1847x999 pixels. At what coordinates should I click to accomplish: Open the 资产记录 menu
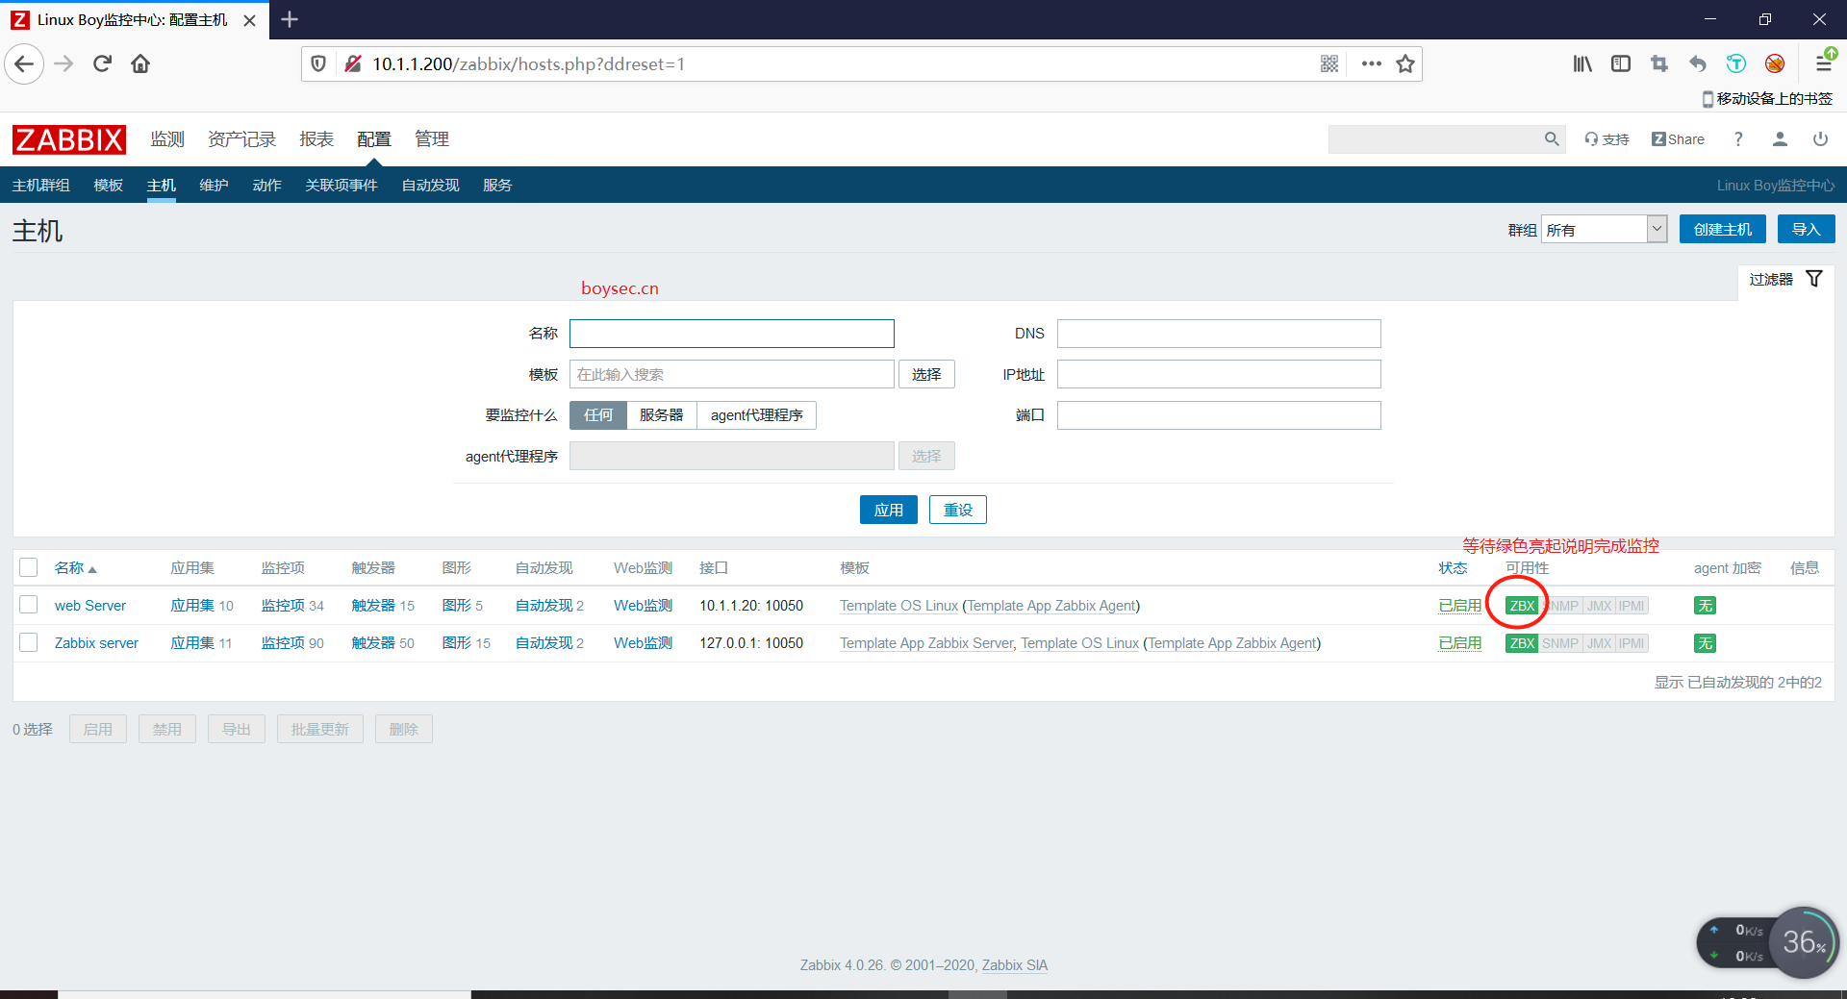241,139
